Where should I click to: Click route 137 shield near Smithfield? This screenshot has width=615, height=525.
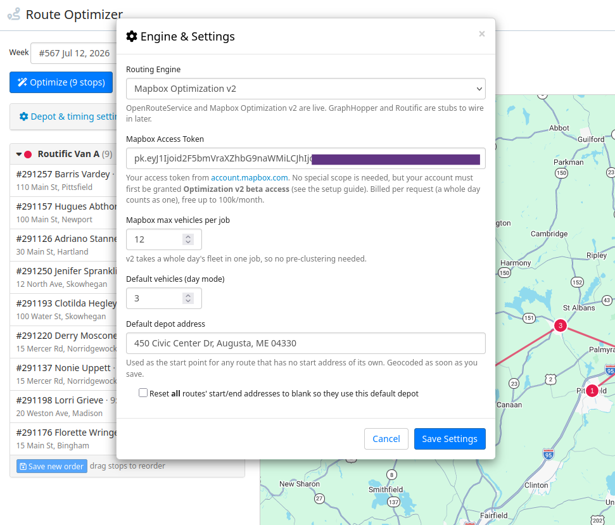point(393,502)
